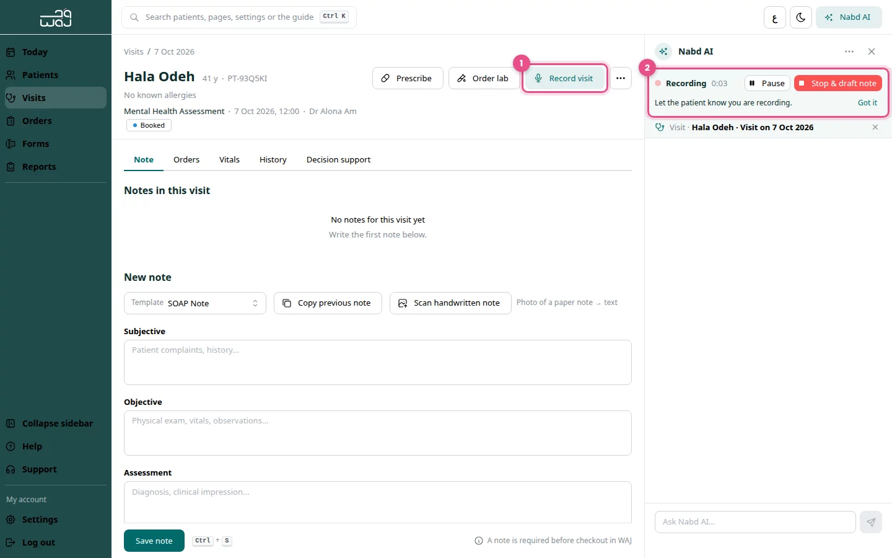Open Reports in the sidebar

tap(56, 167)
